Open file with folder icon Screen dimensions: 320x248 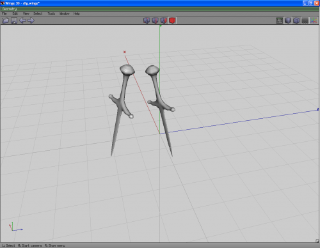pos(6,20)
